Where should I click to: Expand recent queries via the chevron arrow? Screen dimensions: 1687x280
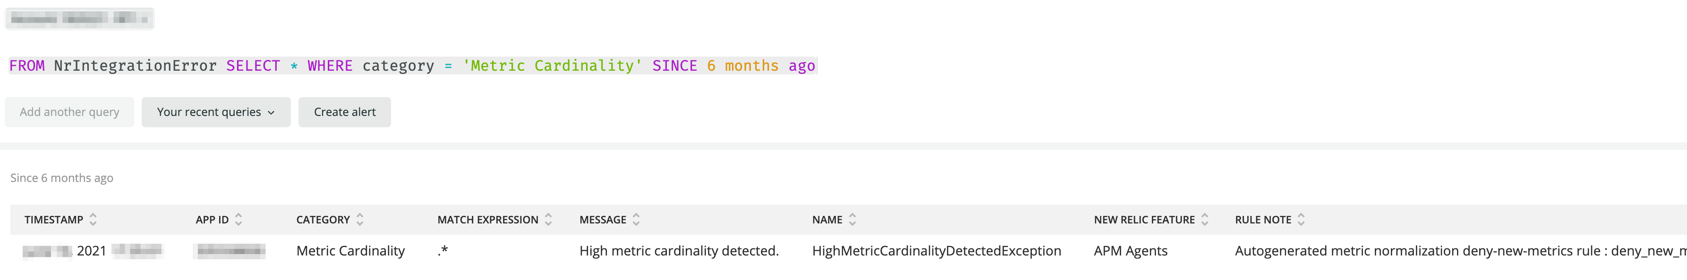point(271,113)
